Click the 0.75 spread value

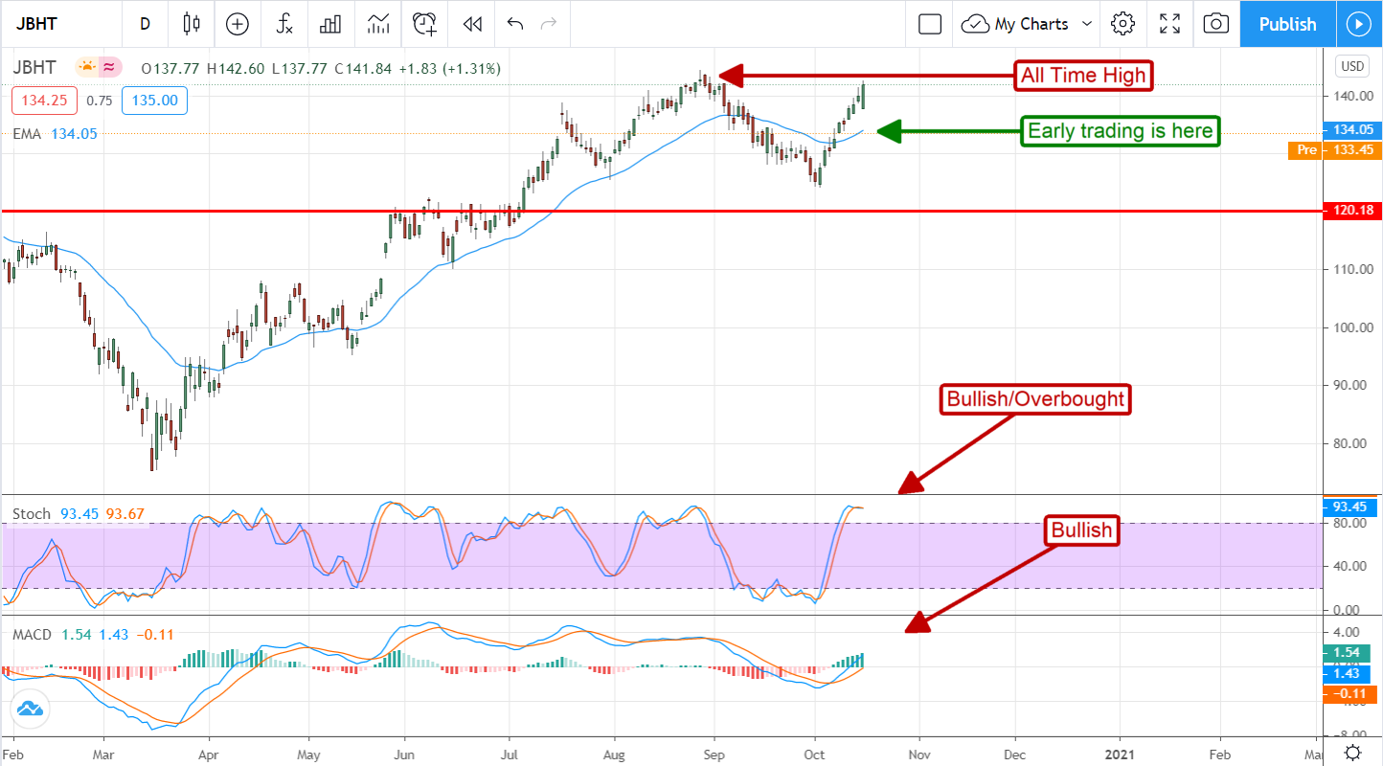[x=100, y=101]
